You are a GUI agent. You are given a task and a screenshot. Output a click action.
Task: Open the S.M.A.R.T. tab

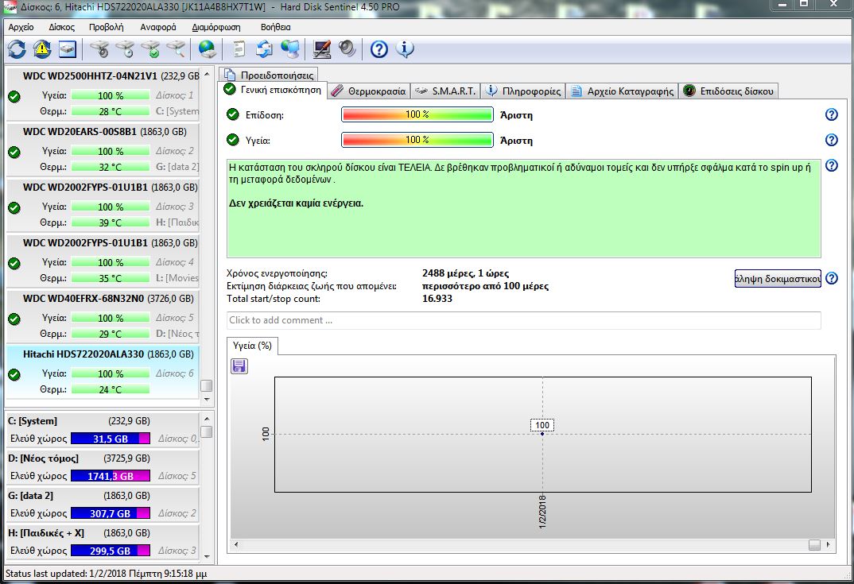(445, 91)
